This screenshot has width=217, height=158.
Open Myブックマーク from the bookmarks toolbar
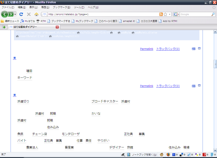click(x=82, y=21)
